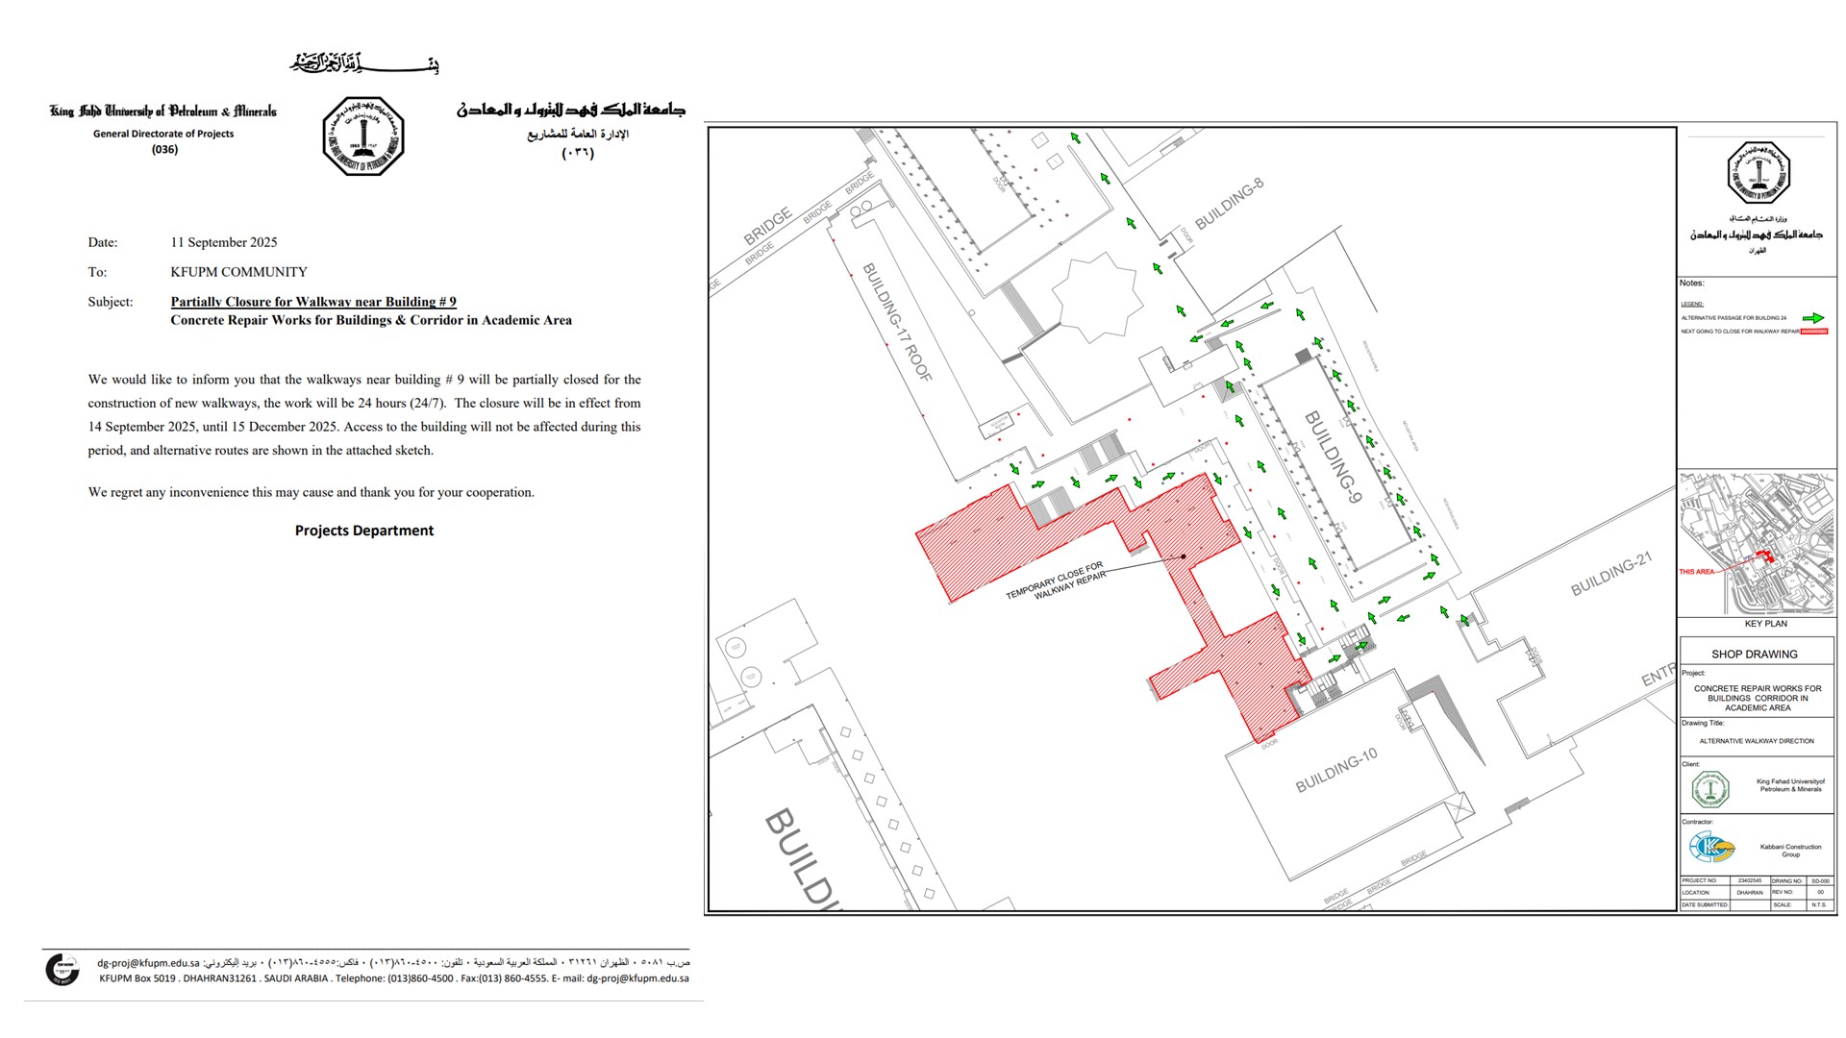Click 'General Directorate of Projects' heading
Image resolution: width=1846 pixels, height=1038 pixels.
pyautogui.click(x=163, y=134)
